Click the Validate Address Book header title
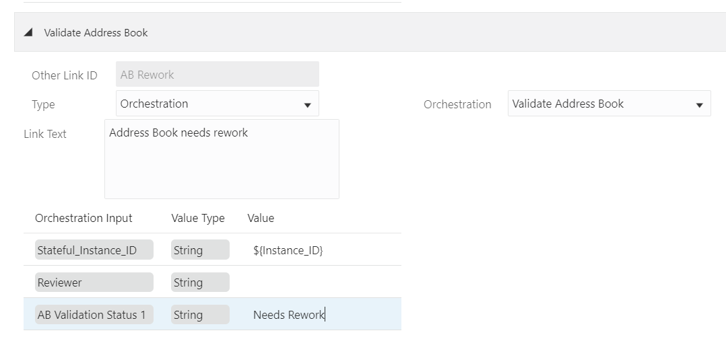The image size is (726, 339). coord(96,32)
